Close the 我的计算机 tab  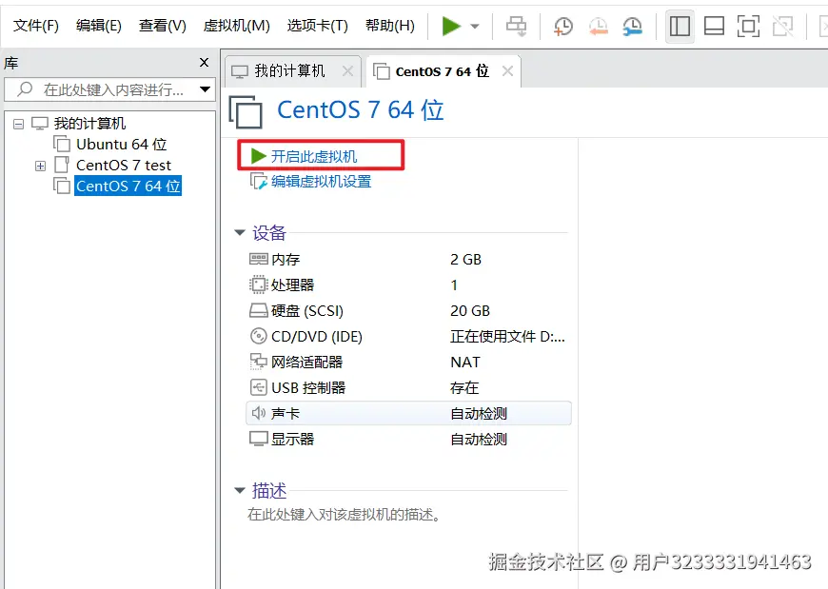[347, 70]
